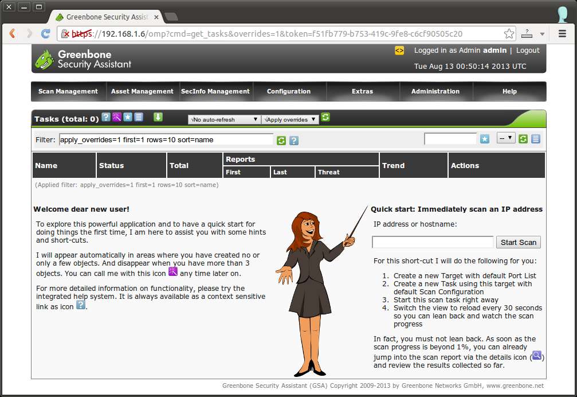Switch filter using the green icon beside the filter selector

[523, 139]
